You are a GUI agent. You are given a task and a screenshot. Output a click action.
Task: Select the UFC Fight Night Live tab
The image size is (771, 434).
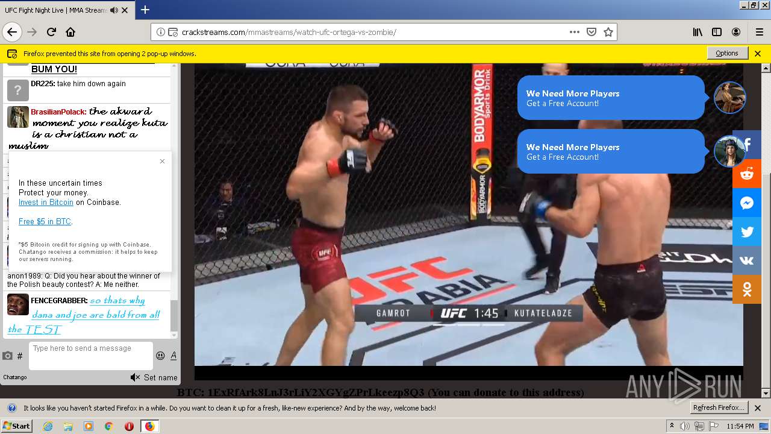click(67, 10)
